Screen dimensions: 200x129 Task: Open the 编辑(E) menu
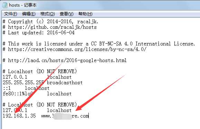click(x=29, y=14)
